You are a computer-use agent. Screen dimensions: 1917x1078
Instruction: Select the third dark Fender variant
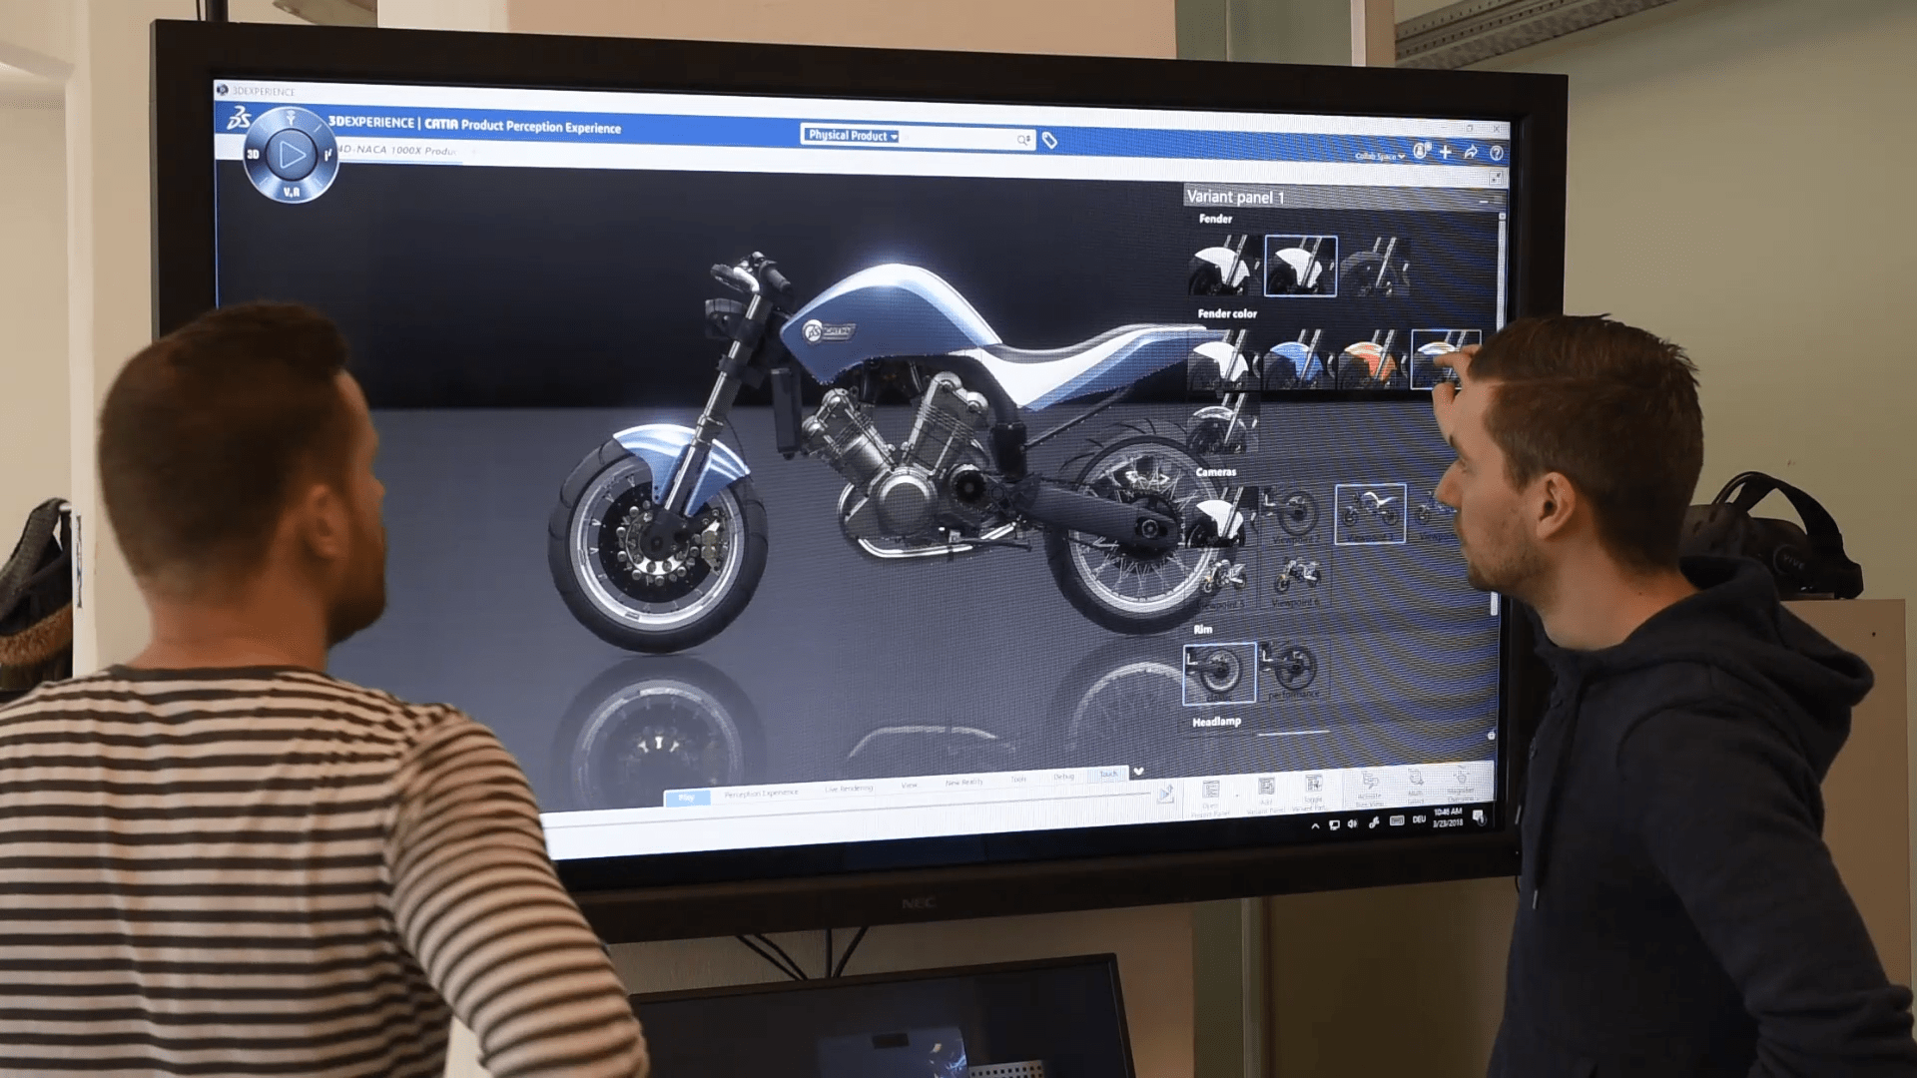pos(1375,267)
